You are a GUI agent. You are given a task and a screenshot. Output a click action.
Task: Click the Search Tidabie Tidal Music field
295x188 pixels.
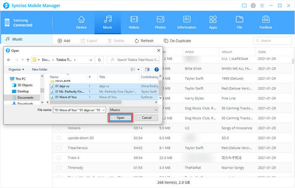coord(133,60)
